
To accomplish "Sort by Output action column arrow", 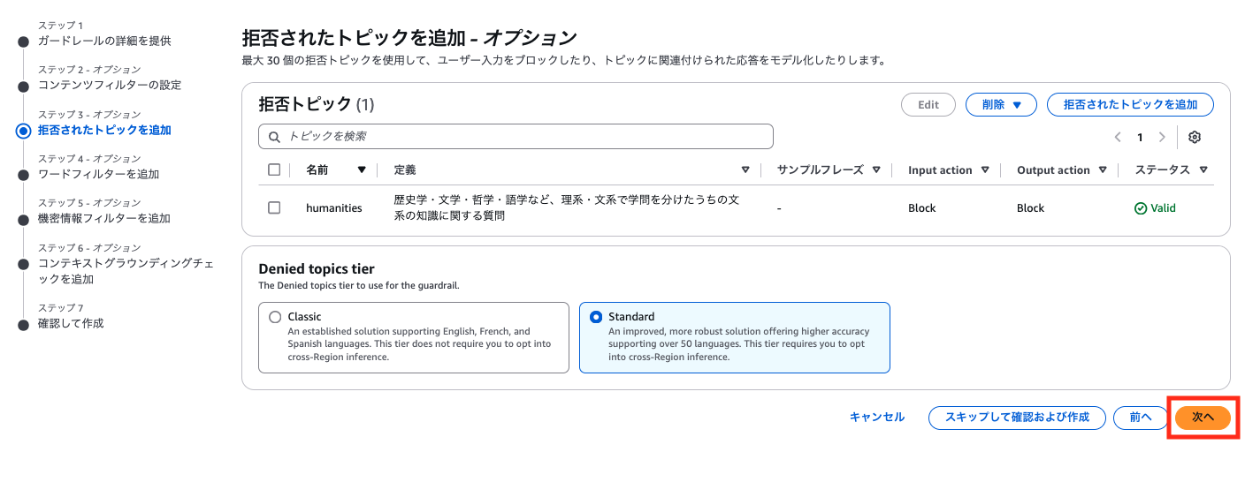I will click(x=1103, y=170).
